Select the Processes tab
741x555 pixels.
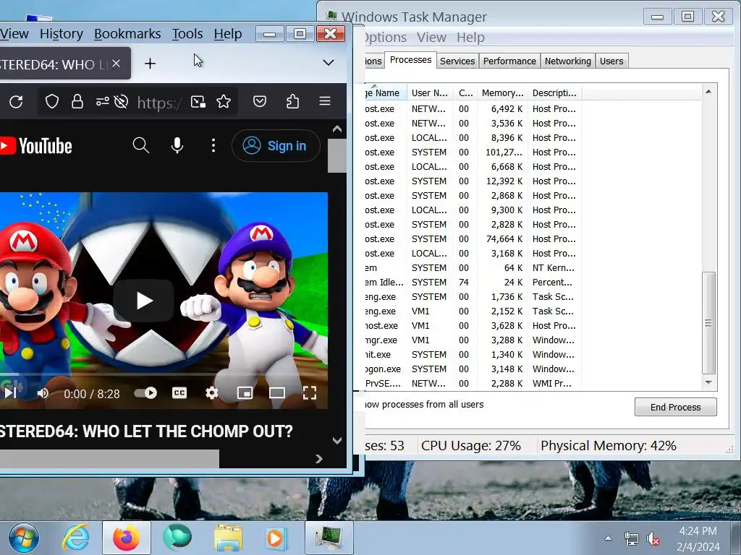coord(410,60)
